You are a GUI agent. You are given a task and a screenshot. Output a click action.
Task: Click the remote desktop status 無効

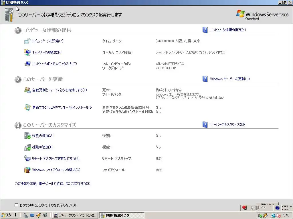(159, 159)
